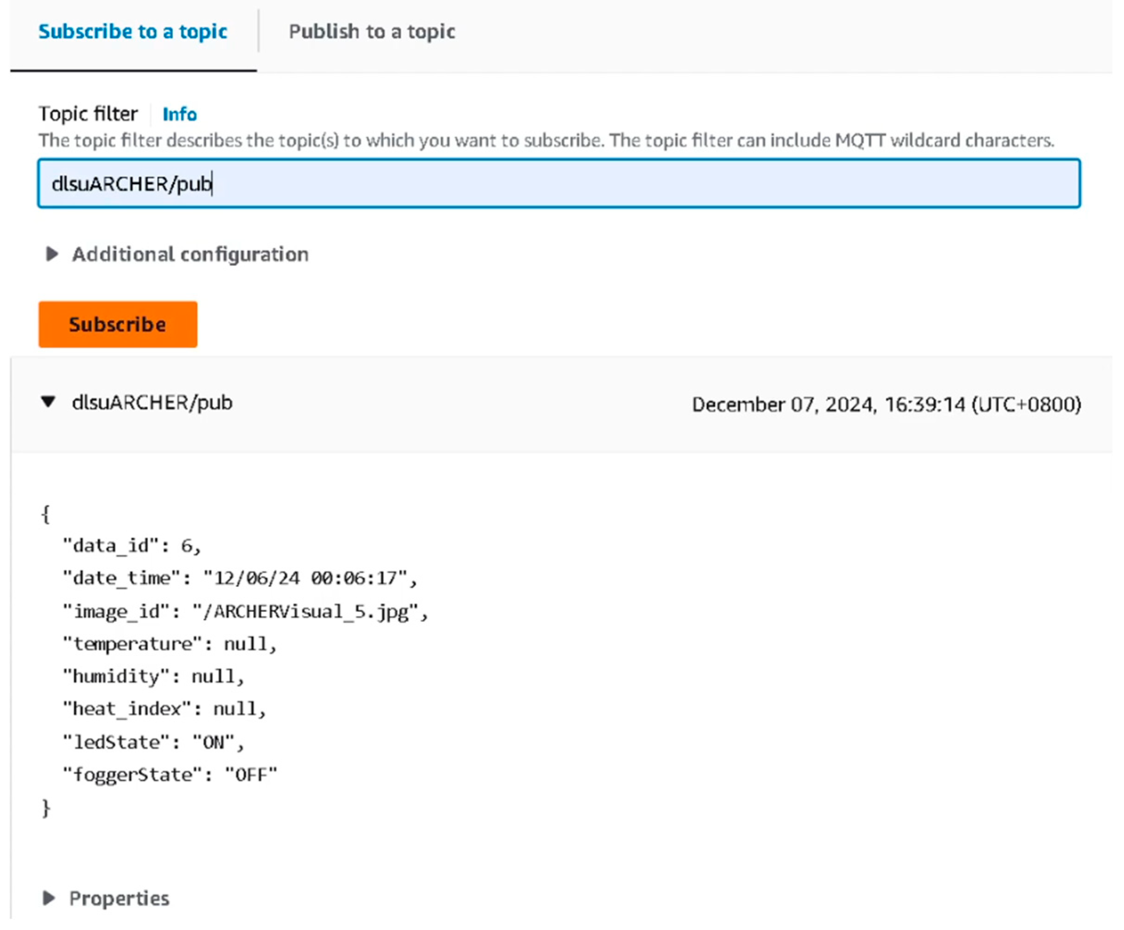Click the "ledState": "ON" line
This screenshot has height=930, width=1124.
pyautogui.click(x=153, y=742)
